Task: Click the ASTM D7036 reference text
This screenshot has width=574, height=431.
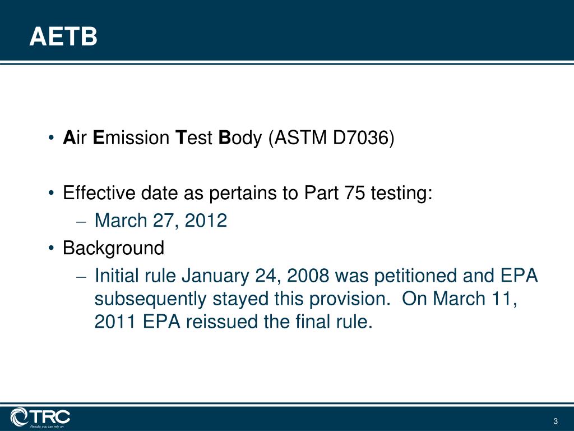Action: pyautogui.click(x=332, y=138)
